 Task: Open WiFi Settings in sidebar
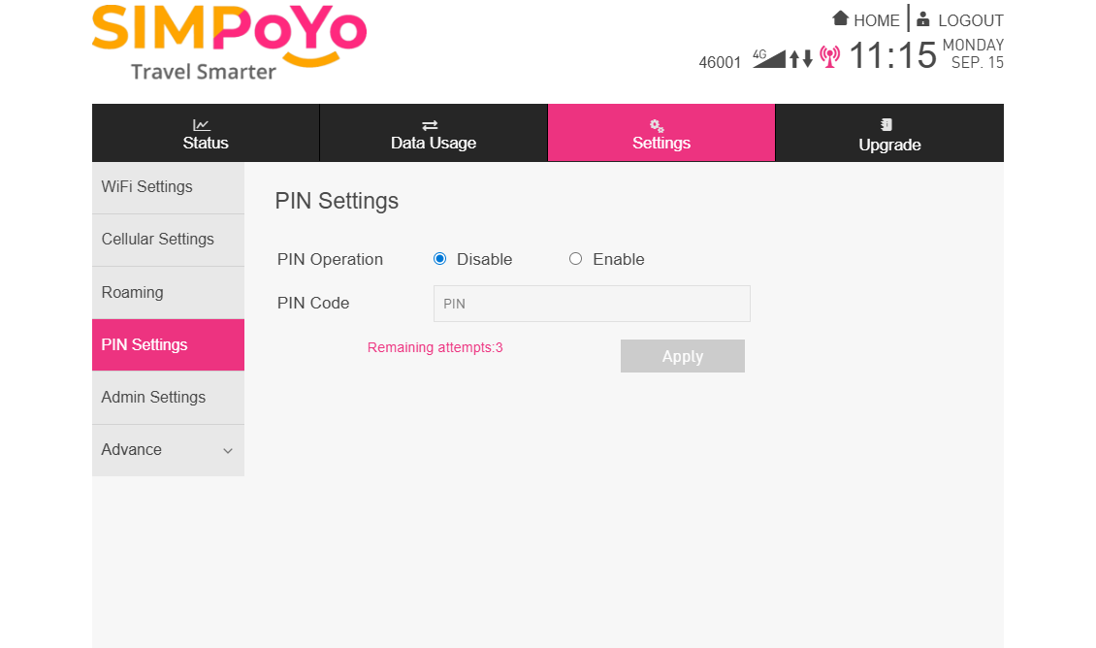(147, 187)
